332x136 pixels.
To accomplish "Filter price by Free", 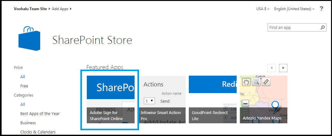I will [24, 86].
